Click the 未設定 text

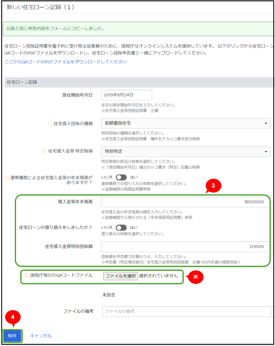[109, 295]
